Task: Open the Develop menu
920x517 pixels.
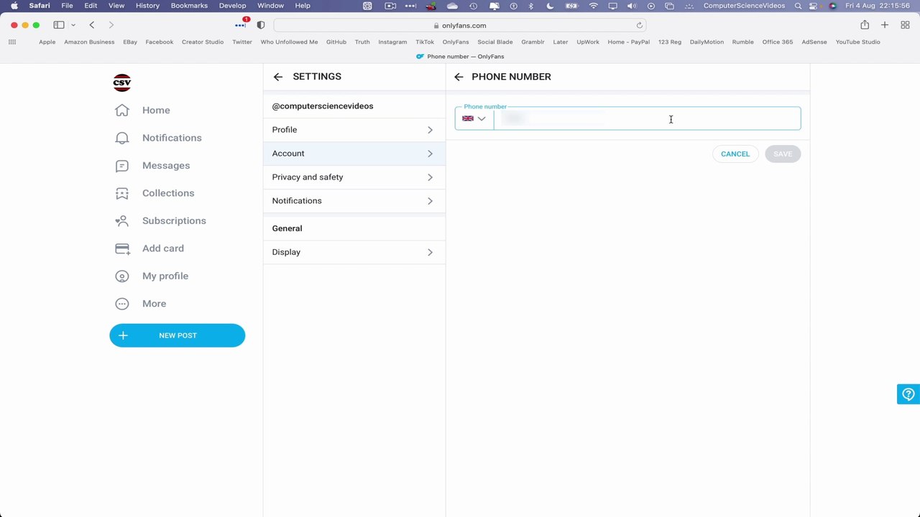Action: click(x=233, y=6)
